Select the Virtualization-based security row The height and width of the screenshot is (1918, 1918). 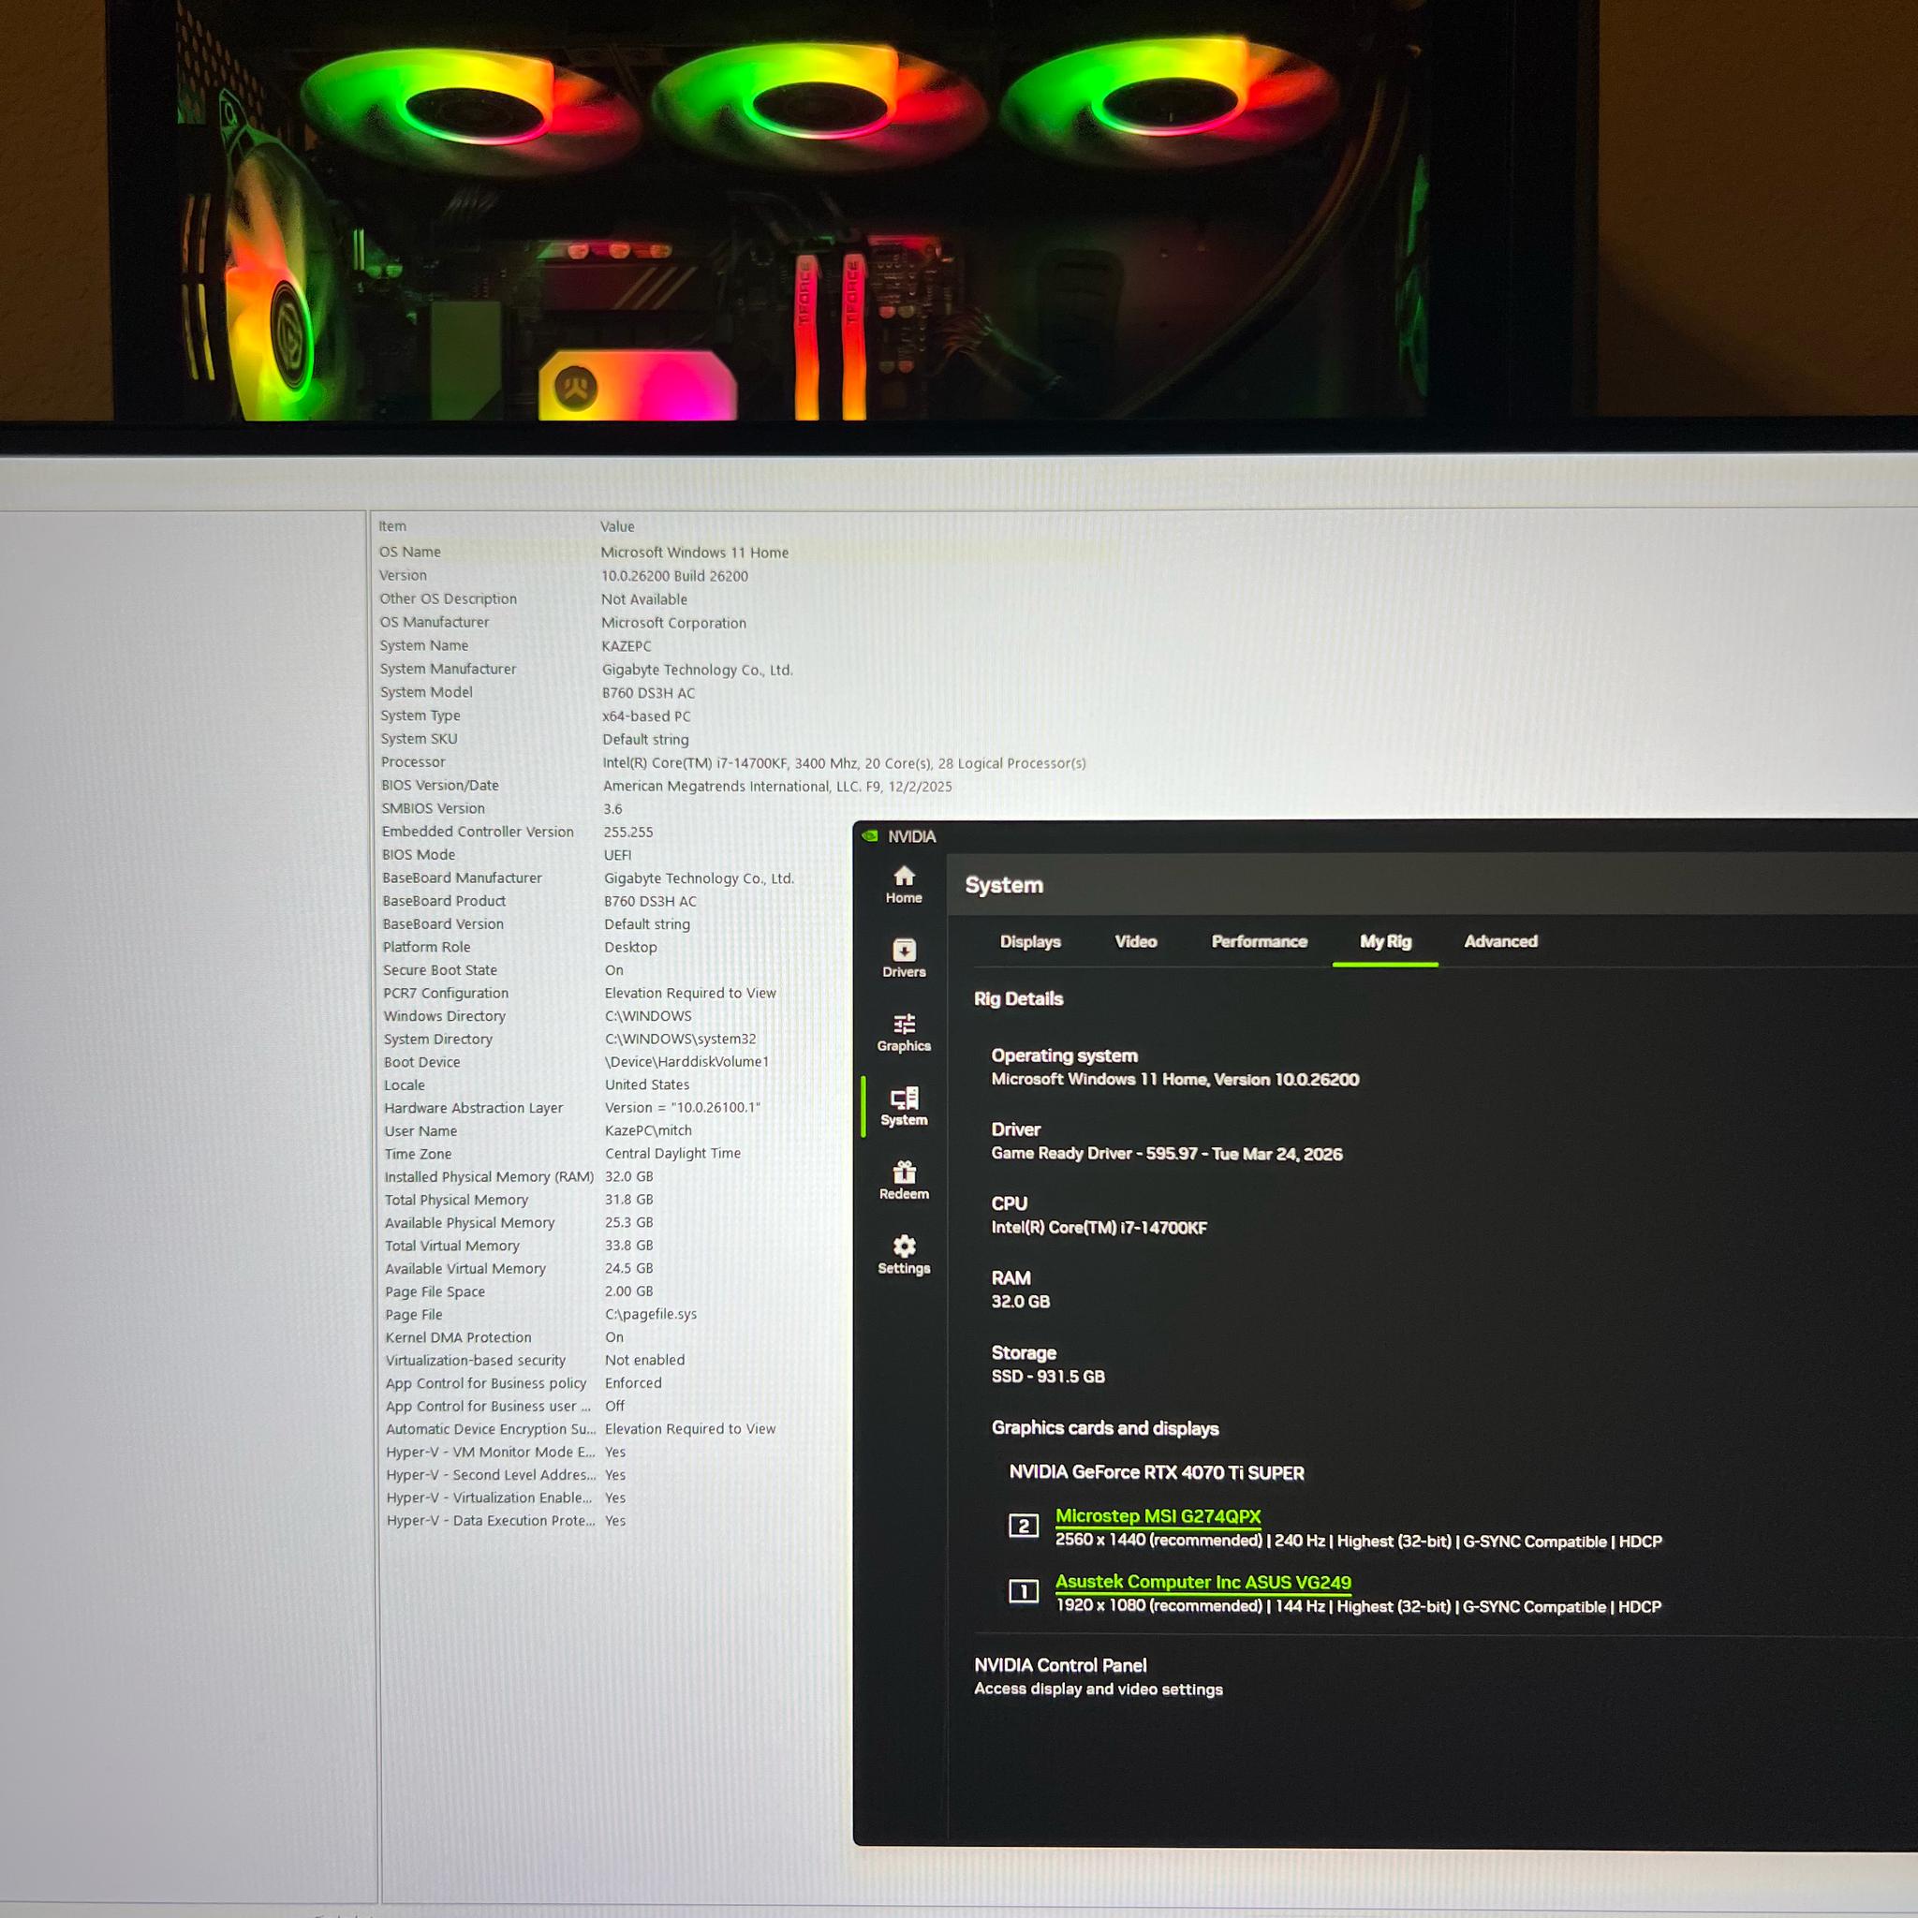click(536, 1360)
